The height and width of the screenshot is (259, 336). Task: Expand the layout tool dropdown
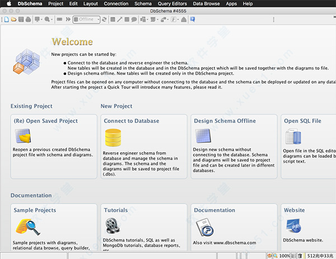[x=147, y=20]
